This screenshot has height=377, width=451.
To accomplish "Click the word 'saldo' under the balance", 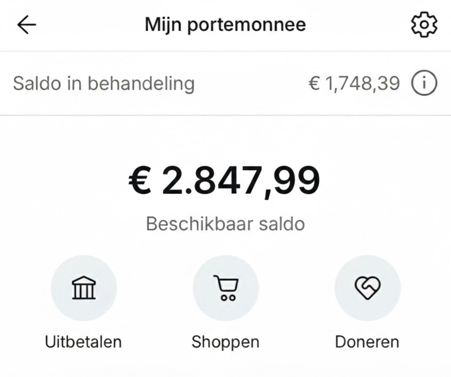I will 281,224.
